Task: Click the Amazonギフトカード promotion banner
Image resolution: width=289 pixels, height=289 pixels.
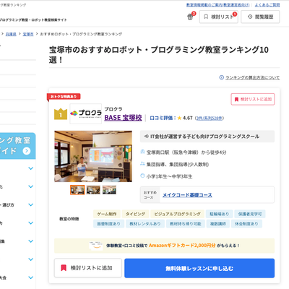Action: click(164, 246)
